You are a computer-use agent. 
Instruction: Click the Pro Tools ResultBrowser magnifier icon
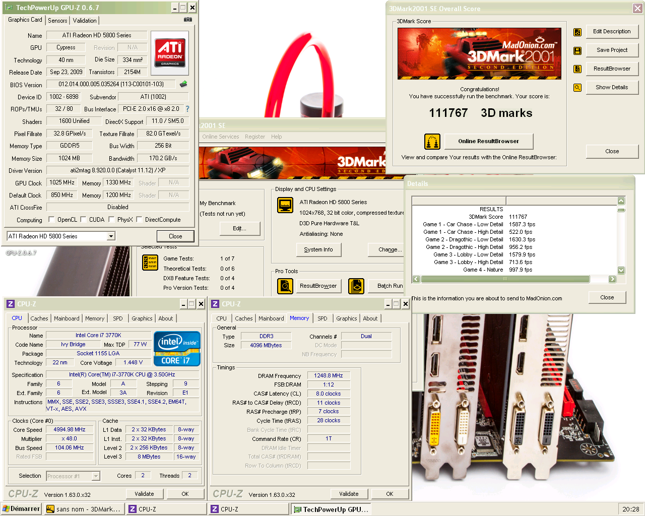coord(285,286)
